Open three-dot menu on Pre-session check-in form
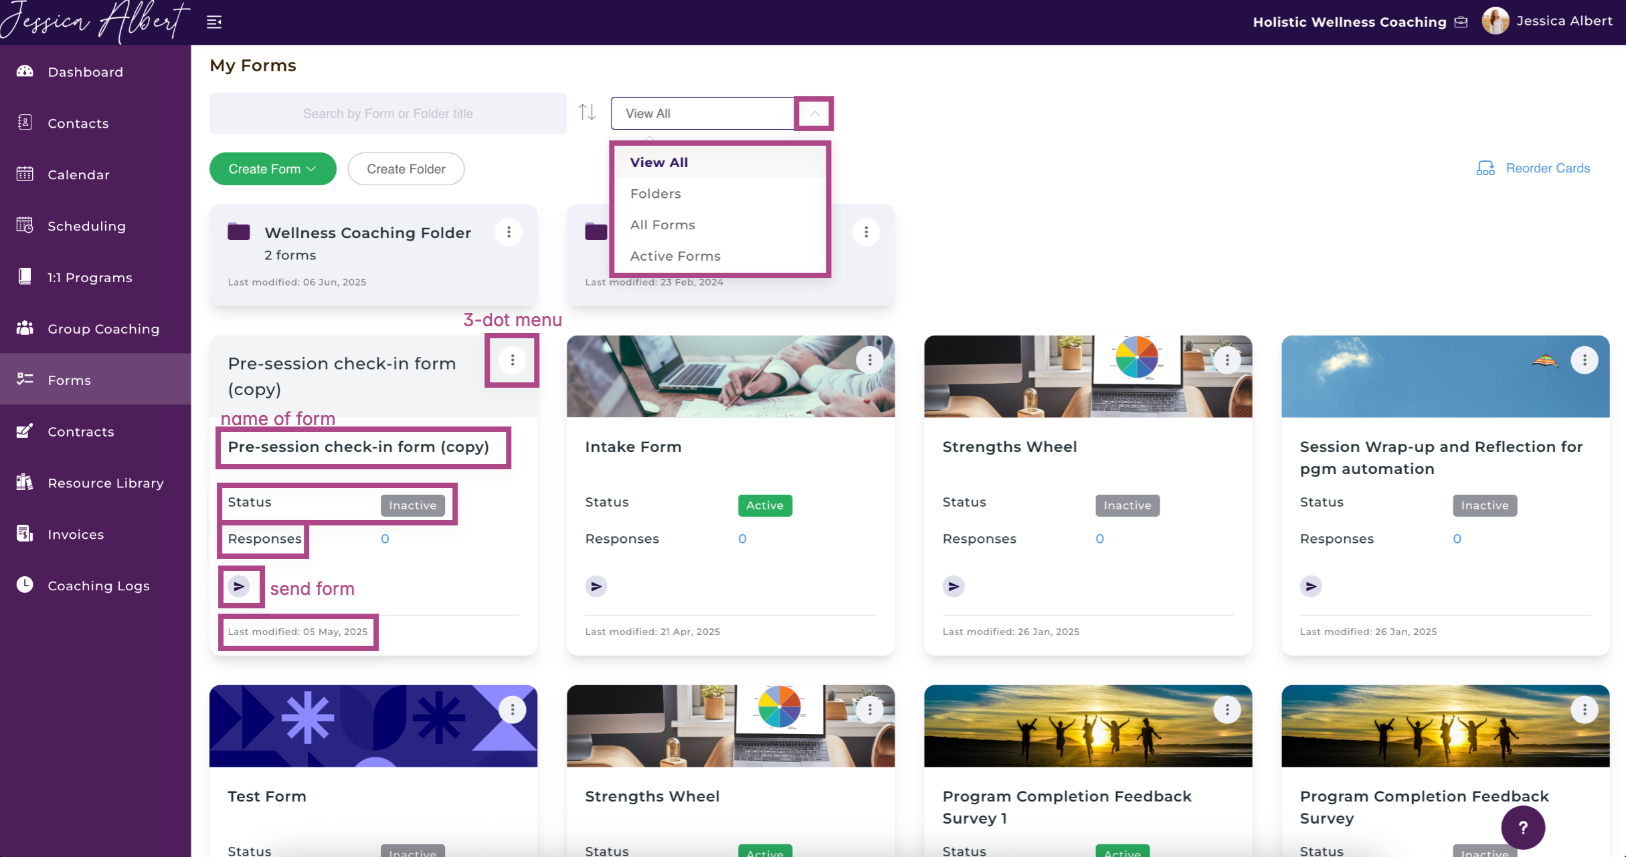The height and width of the screenshot is (857, 1626). click(513, 360)
